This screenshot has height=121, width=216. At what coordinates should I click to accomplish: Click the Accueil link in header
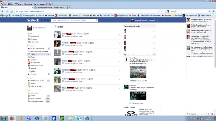(152, 20)
